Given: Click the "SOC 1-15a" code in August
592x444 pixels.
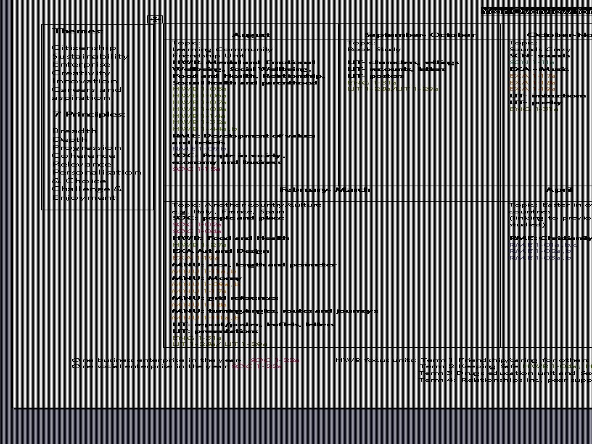Looking at the screenshot, I should (x=196, y=169).
